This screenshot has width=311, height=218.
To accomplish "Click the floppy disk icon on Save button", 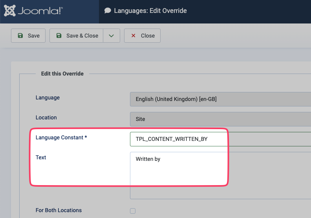I will click(x=20, y=36).
